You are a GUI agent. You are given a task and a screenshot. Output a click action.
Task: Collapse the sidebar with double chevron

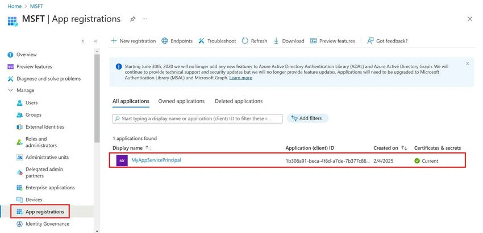tap(96, 41)
